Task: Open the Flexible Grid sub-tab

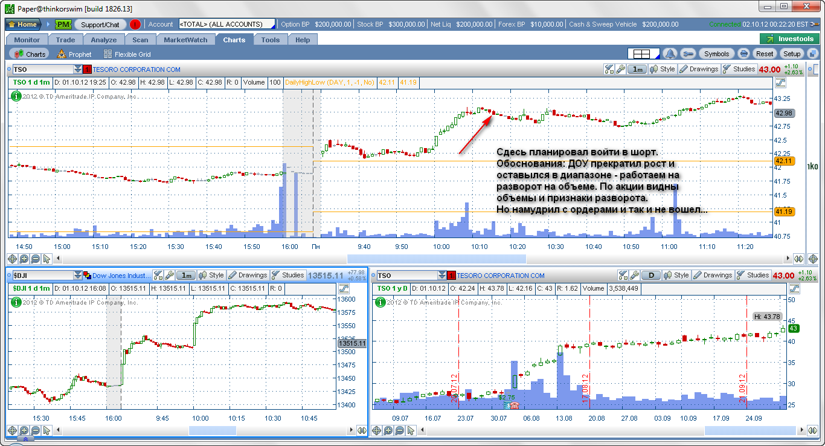Action: (127, 54)
